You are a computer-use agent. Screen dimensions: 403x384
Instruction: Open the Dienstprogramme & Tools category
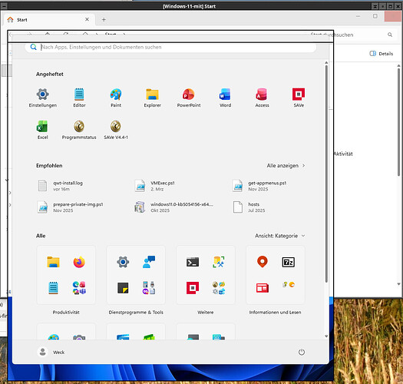(136, 275)
